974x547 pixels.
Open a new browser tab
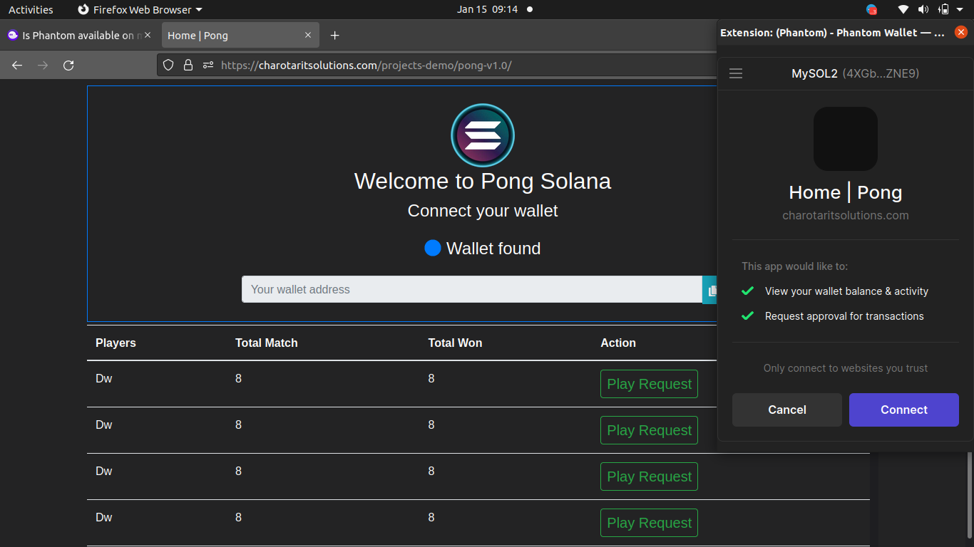click(334, 35)
